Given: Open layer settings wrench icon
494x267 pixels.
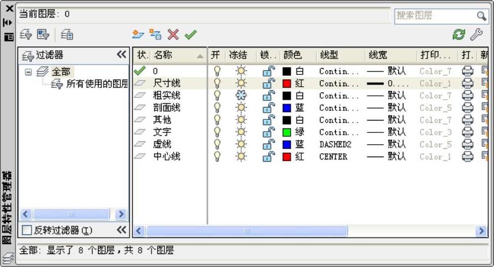Looking at the screenshot, I should (476, 35).
